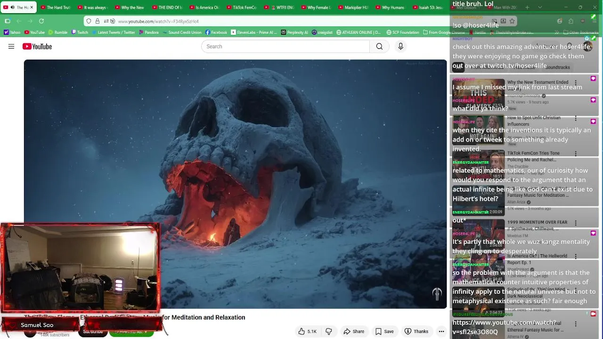
Task: Open 'Is America Ok? The Hellworld Report' video
Action: [537, 259]
